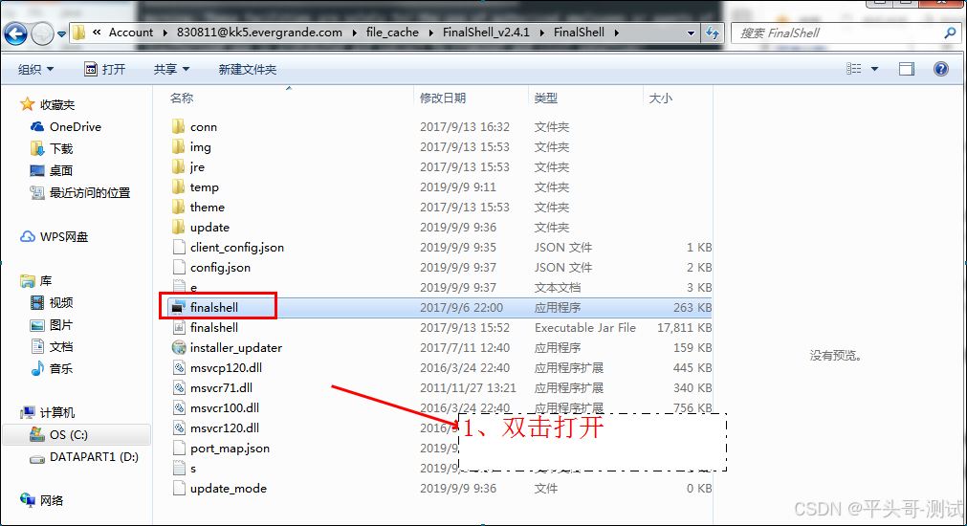
Task: Click the help question mark icon
Action: point(940,69)
